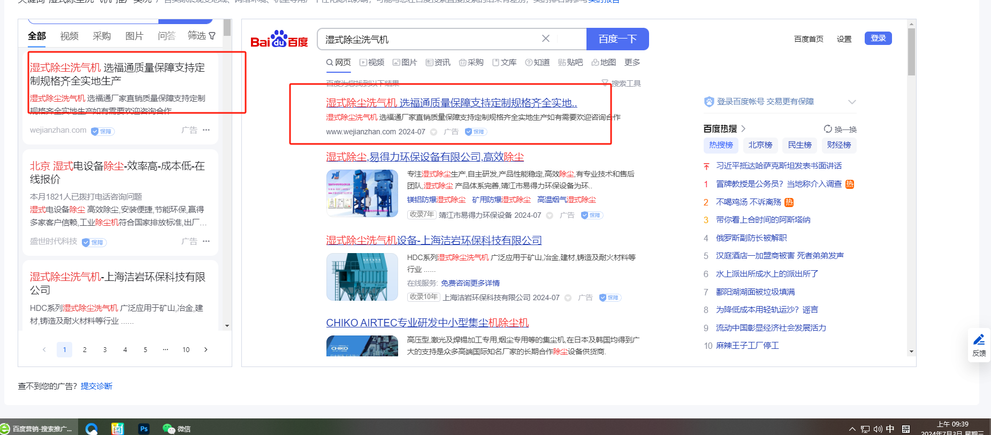Open hot search 不喝鸡汤 不诉离殇

pos(749,202)
